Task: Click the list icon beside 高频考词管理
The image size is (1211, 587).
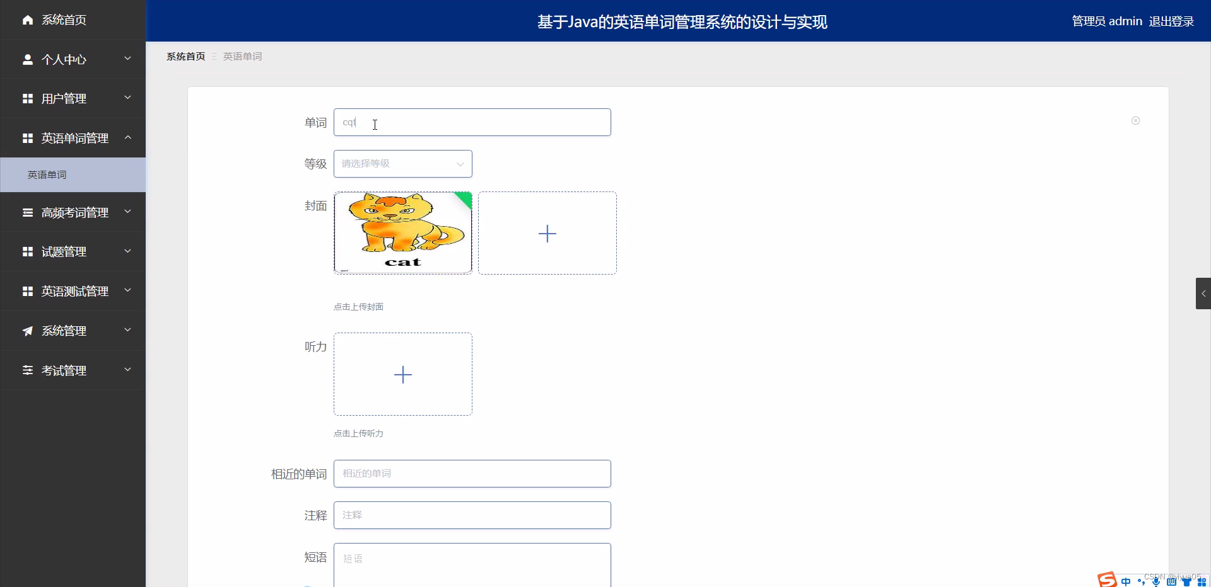Action: tap(27, 212)
